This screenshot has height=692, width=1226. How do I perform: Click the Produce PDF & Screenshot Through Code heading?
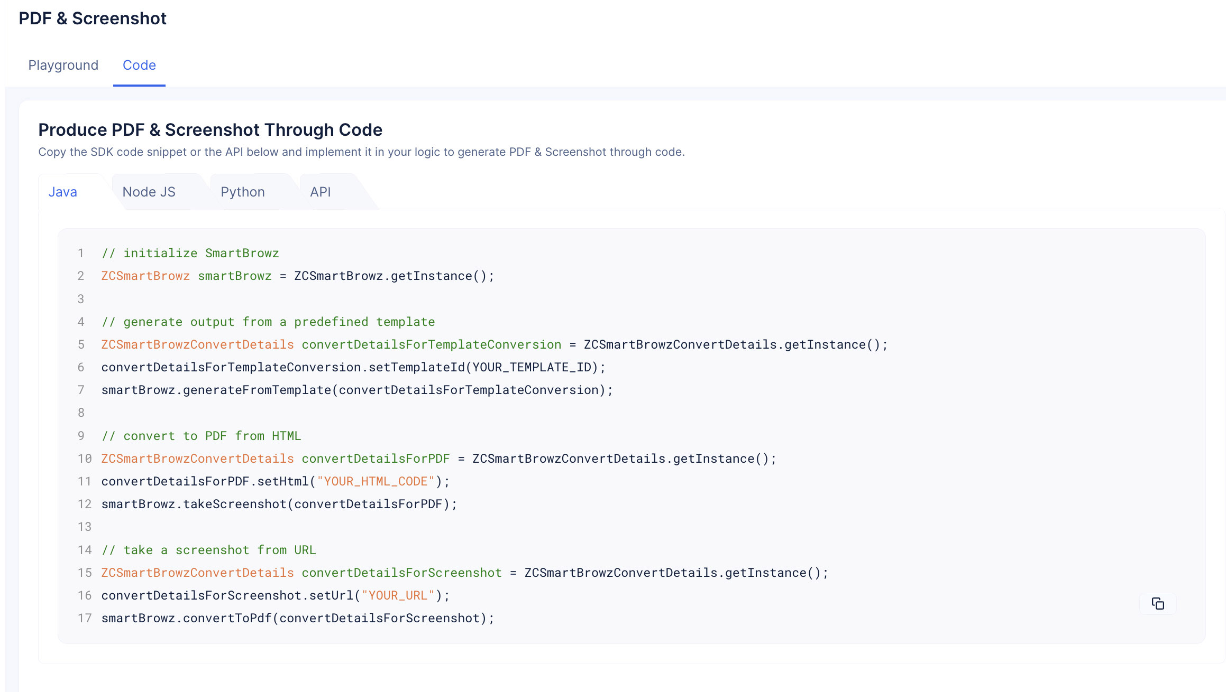pos(210,130)
